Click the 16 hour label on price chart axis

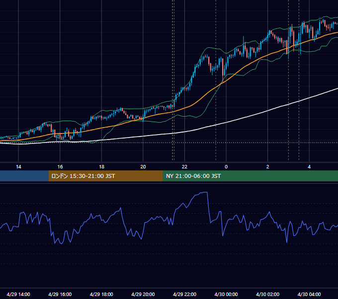pos(60,167)
